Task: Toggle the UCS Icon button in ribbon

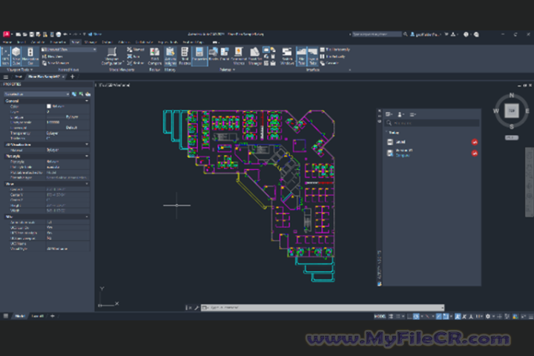Action: point(5,56)
